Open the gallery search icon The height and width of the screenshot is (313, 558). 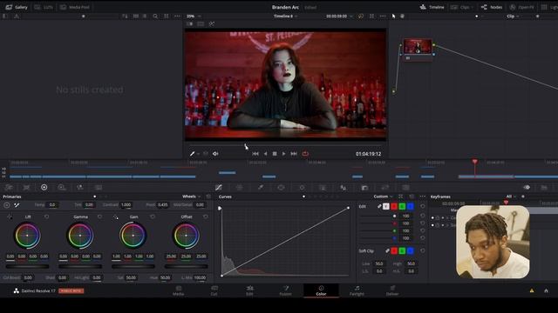pyautogui.click(x=155, y=17)
